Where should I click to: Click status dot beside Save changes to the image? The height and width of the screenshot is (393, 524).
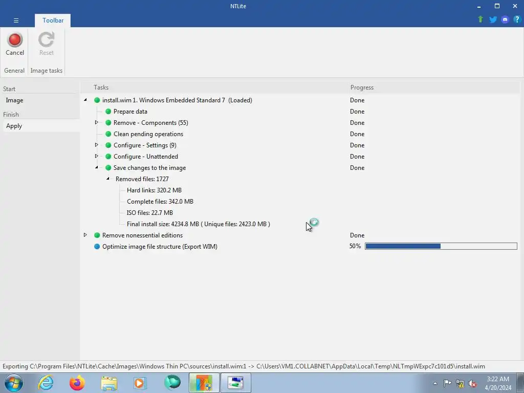coord(108,168)
